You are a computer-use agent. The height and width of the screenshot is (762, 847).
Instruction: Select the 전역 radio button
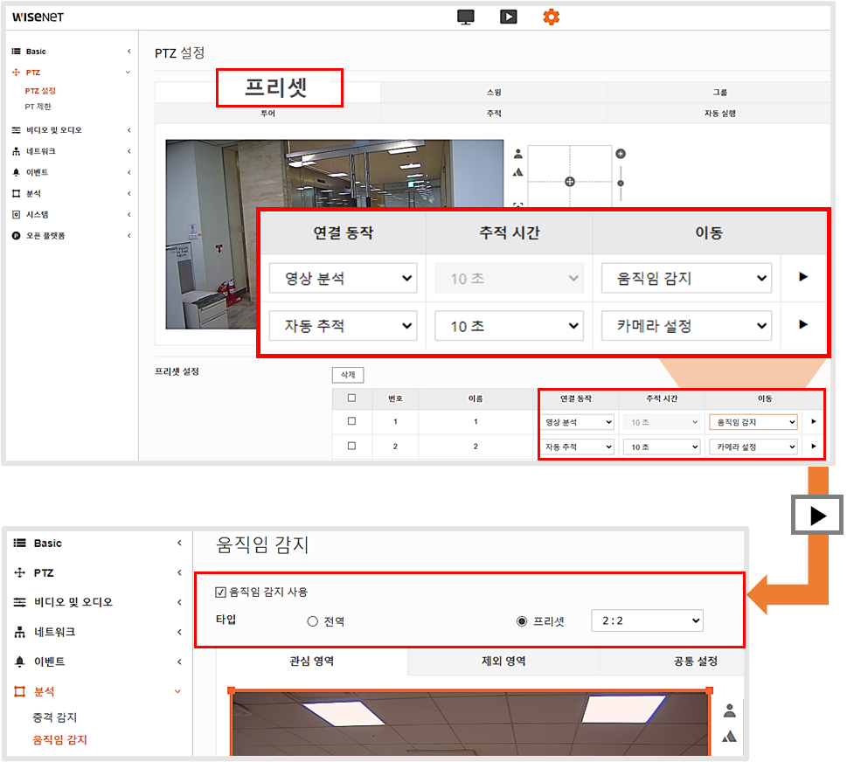(x=312, y=621)
